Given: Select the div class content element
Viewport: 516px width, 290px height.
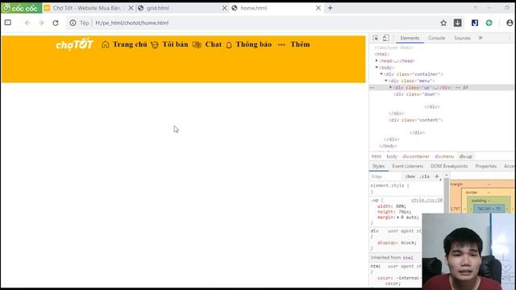Looking at the screenshot, I should [x=416, y=120].
